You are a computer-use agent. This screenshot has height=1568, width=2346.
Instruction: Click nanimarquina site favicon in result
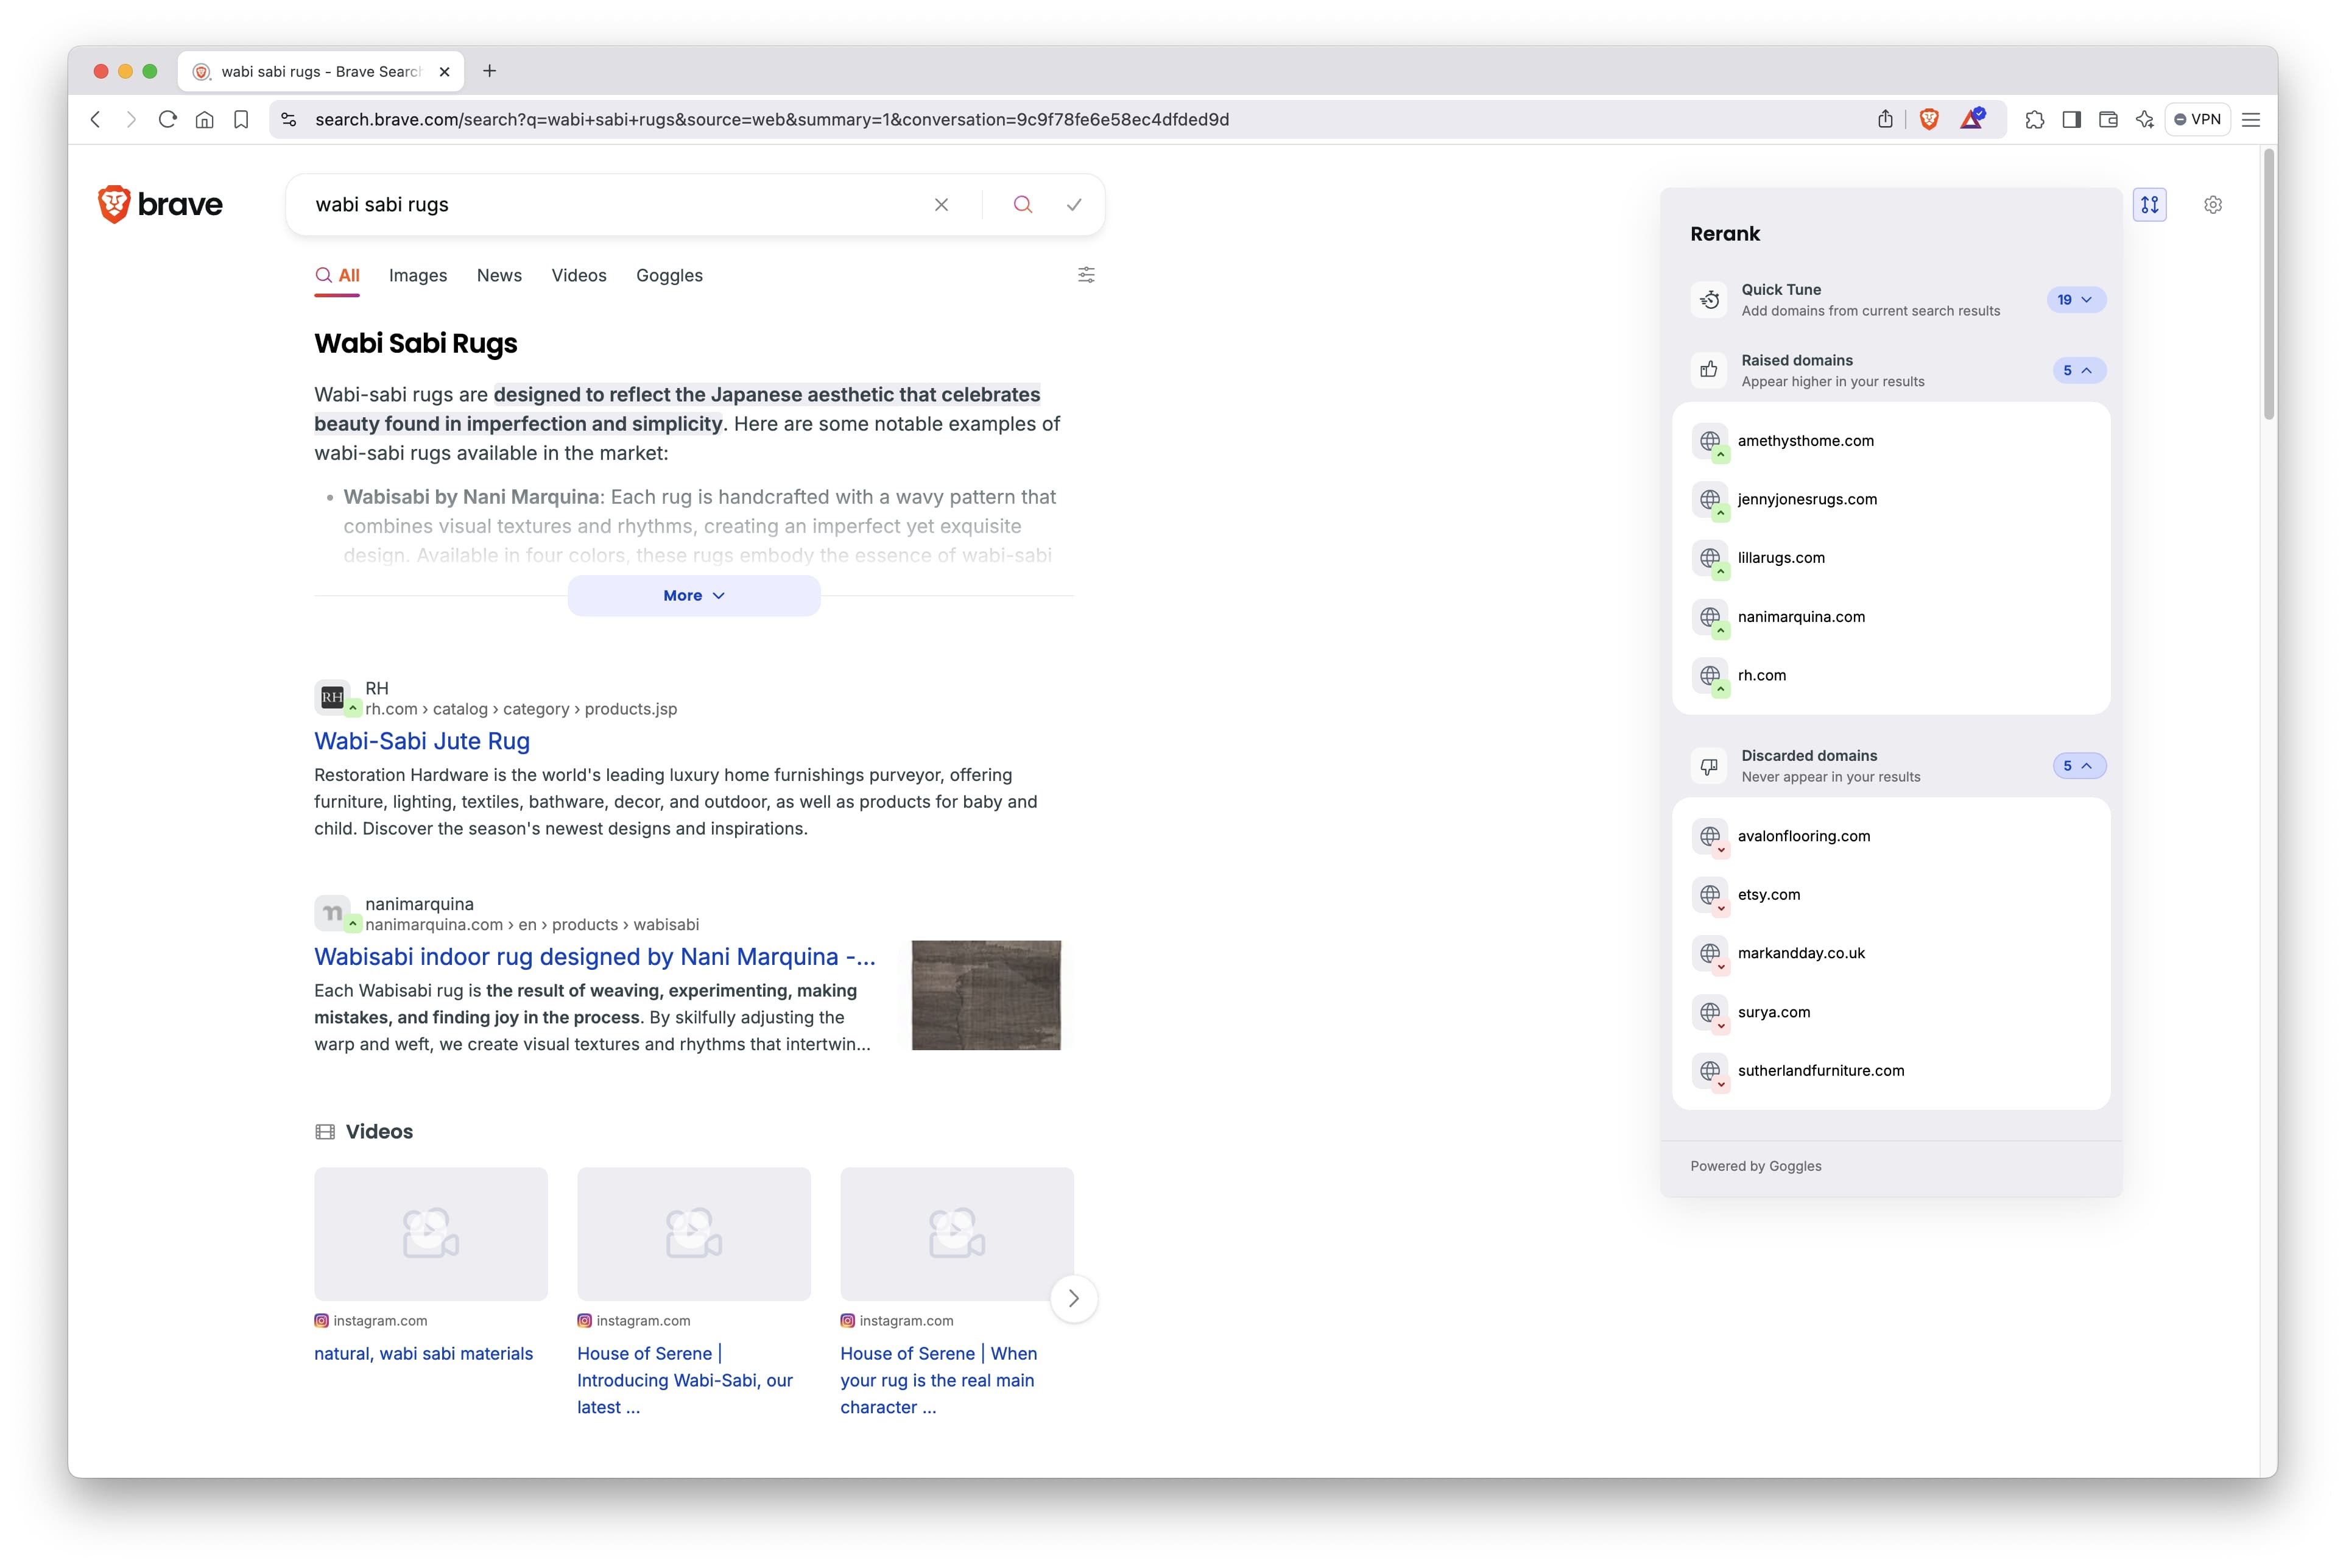click(332, 913)
